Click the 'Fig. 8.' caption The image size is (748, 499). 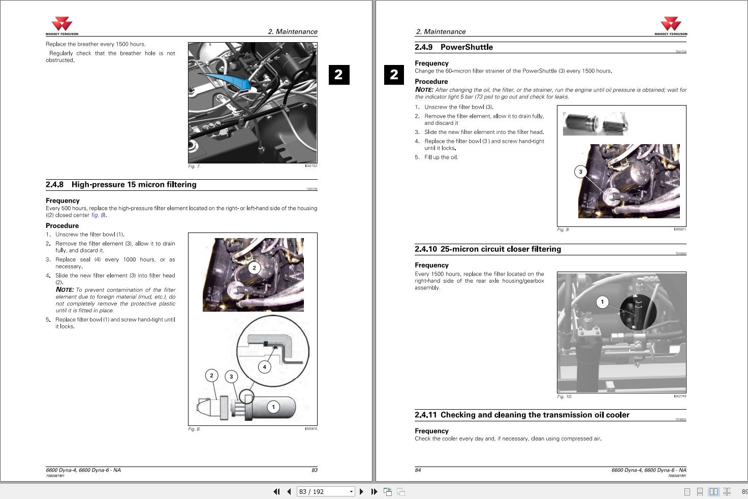tap(194, 429)
